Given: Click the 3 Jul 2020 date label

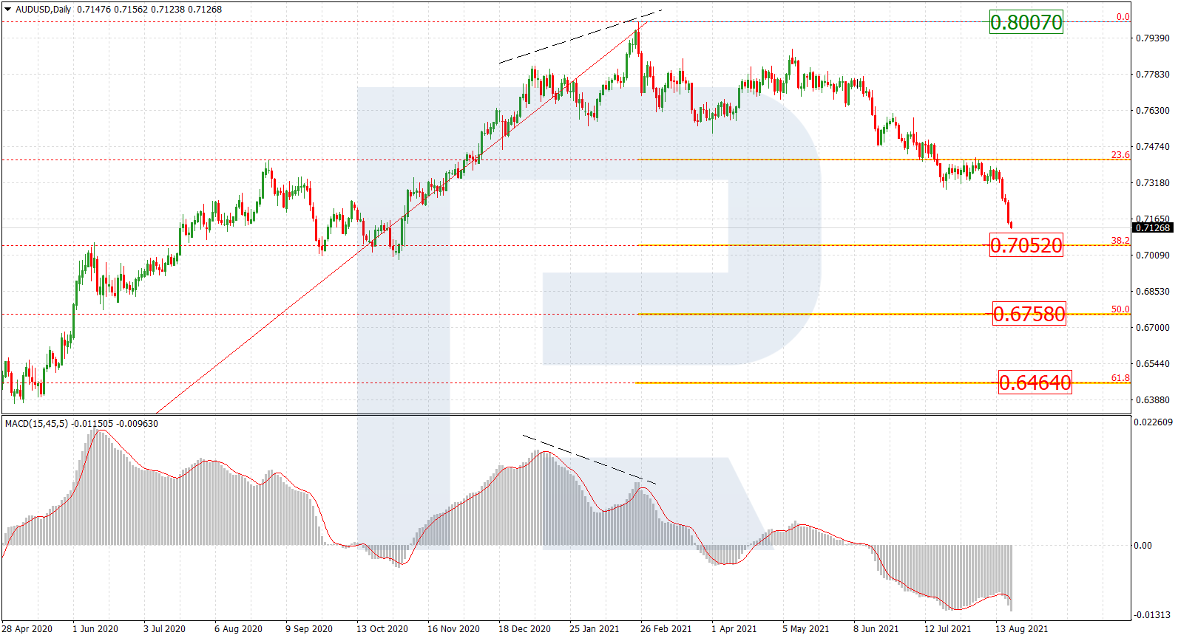Looking at the screenshot, I should tap(164, 629).
